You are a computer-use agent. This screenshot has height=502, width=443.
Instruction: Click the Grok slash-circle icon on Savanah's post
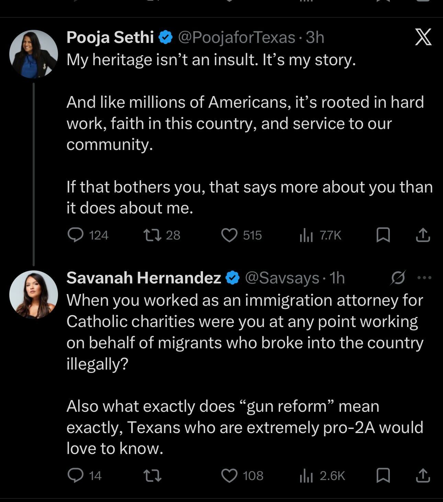[398, 278]
